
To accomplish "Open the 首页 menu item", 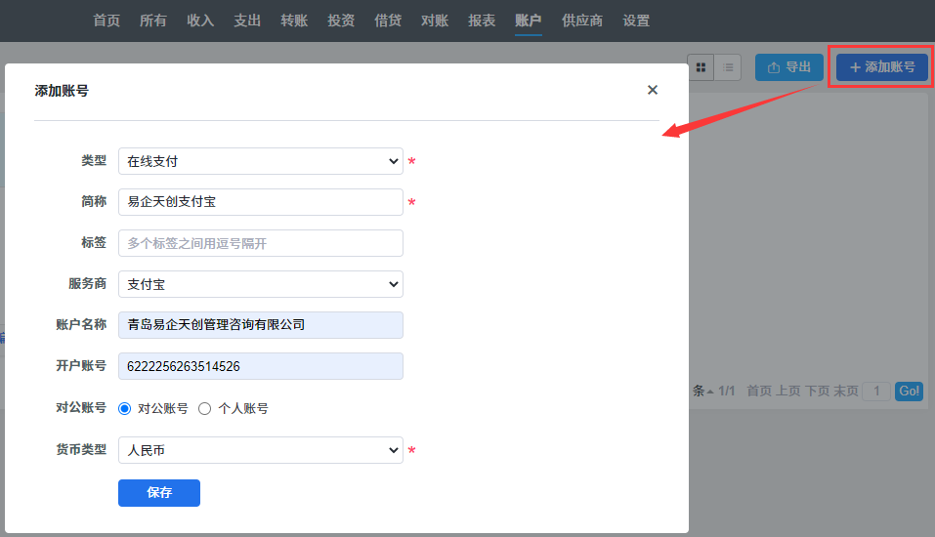I will pyautogui.click(x=106, y=21).
